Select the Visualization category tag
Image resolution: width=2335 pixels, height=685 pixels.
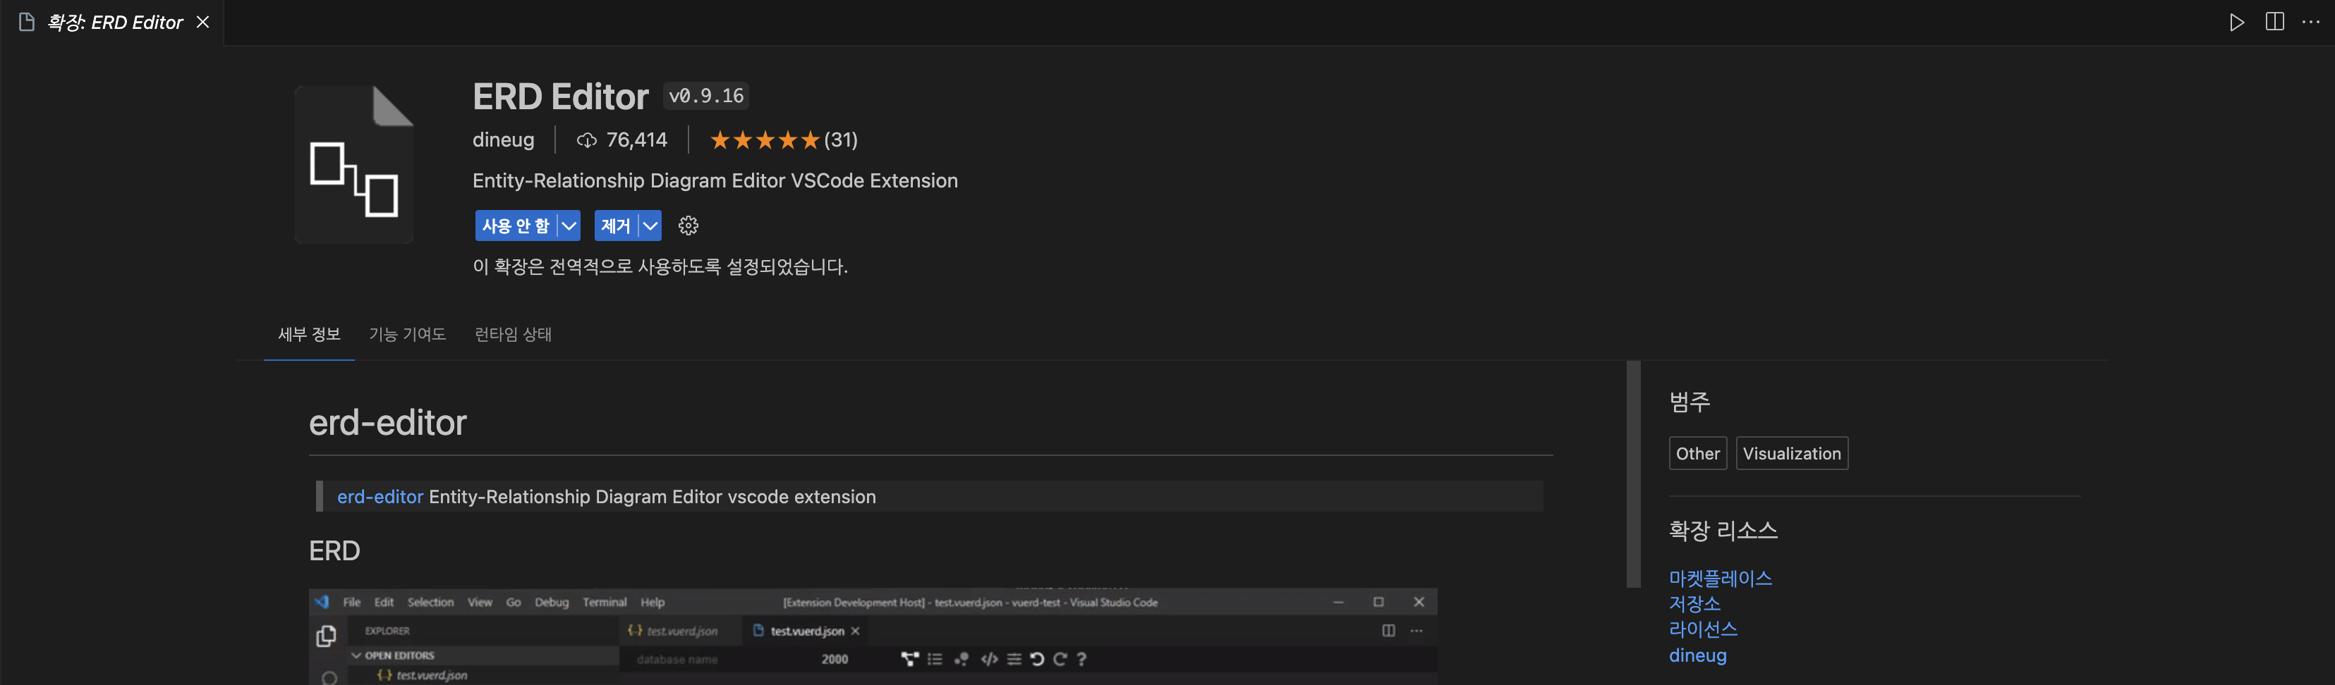[x=1791, y=453]
